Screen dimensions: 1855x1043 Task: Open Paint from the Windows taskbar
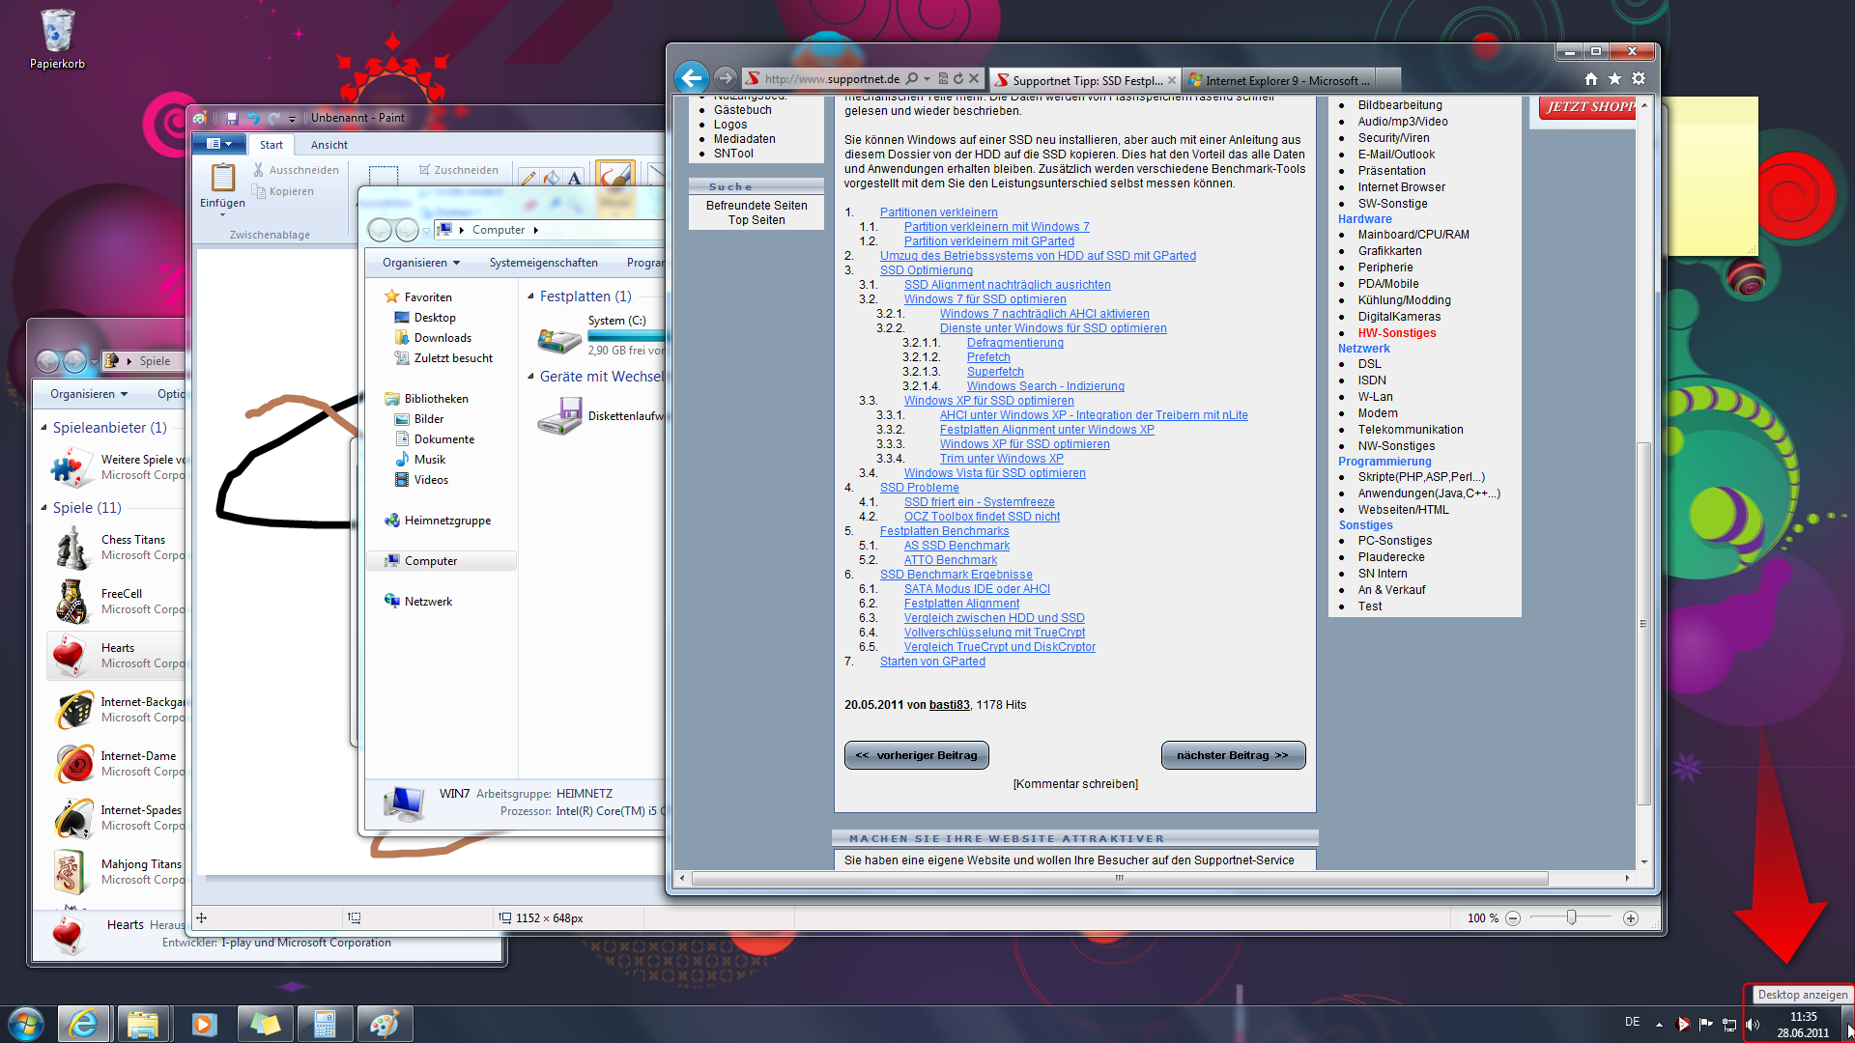pos(385,1024)
